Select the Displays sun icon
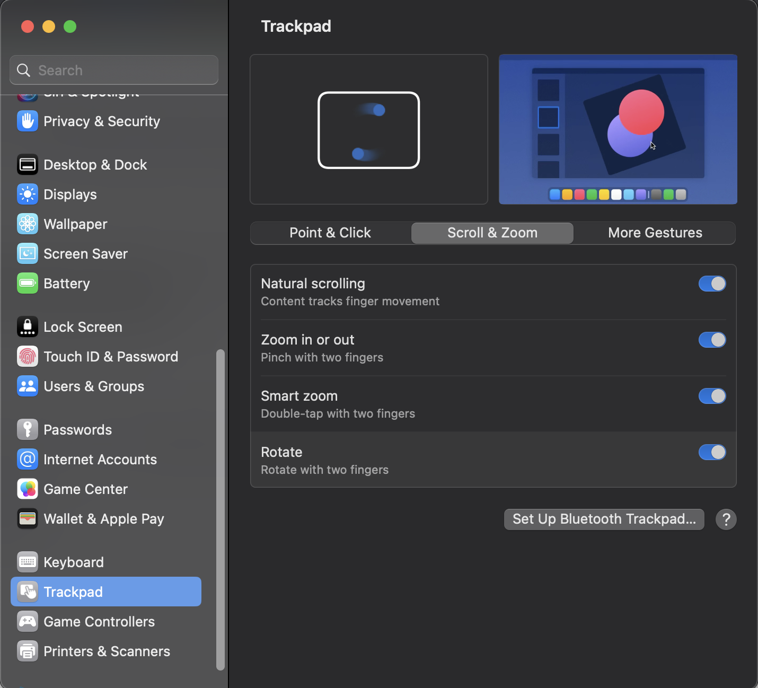Viewport: 758px width, 688px height. point(27,195)
